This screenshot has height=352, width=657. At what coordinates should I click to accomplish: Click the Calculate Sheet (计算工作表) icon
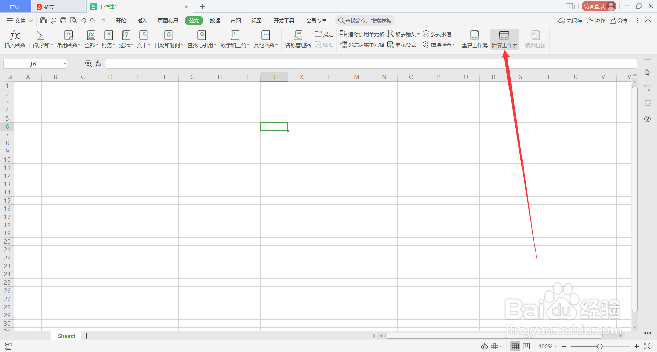tap(504, 35)
